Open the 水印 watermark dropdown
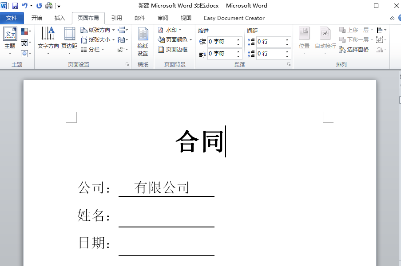The height and width of the screenshot is (266, 401). (x=170, y=30)
